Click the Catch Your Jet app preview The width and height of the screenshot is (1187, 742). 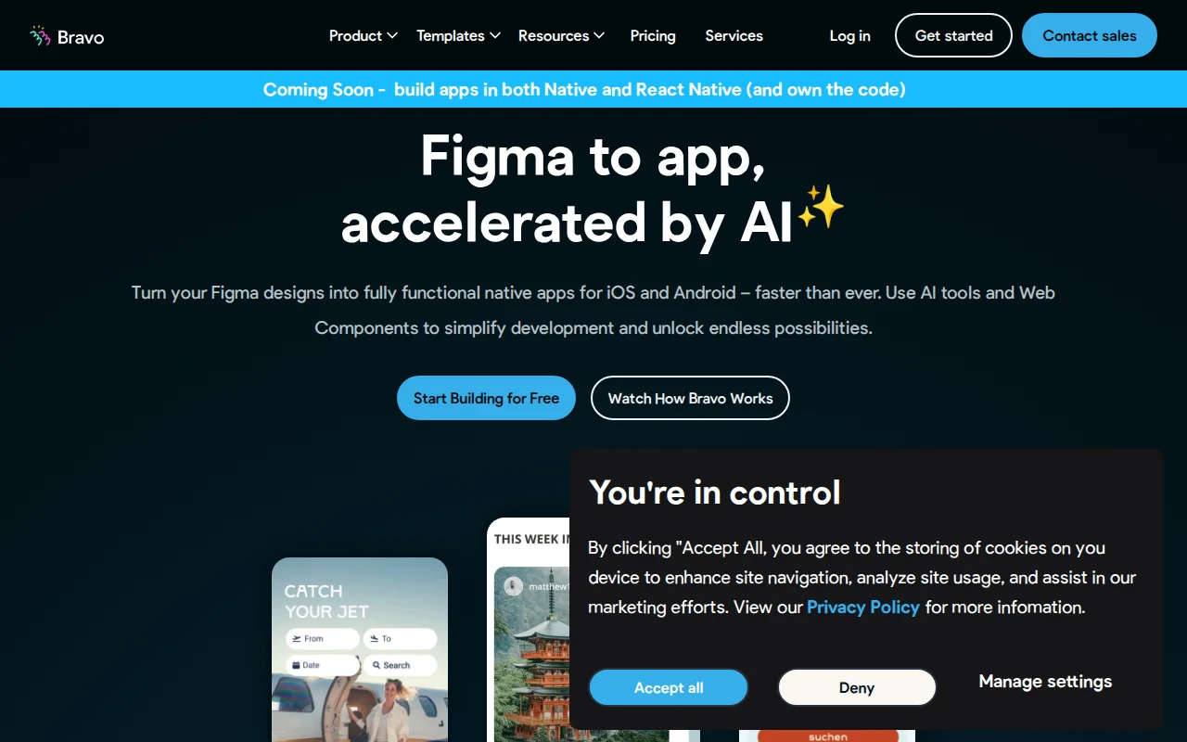point(360,649)
